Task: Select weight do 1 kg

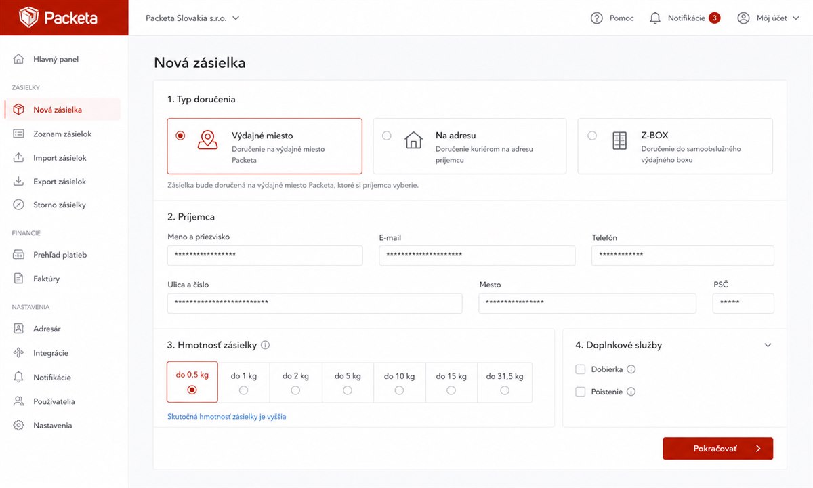Action: [244, 382]
